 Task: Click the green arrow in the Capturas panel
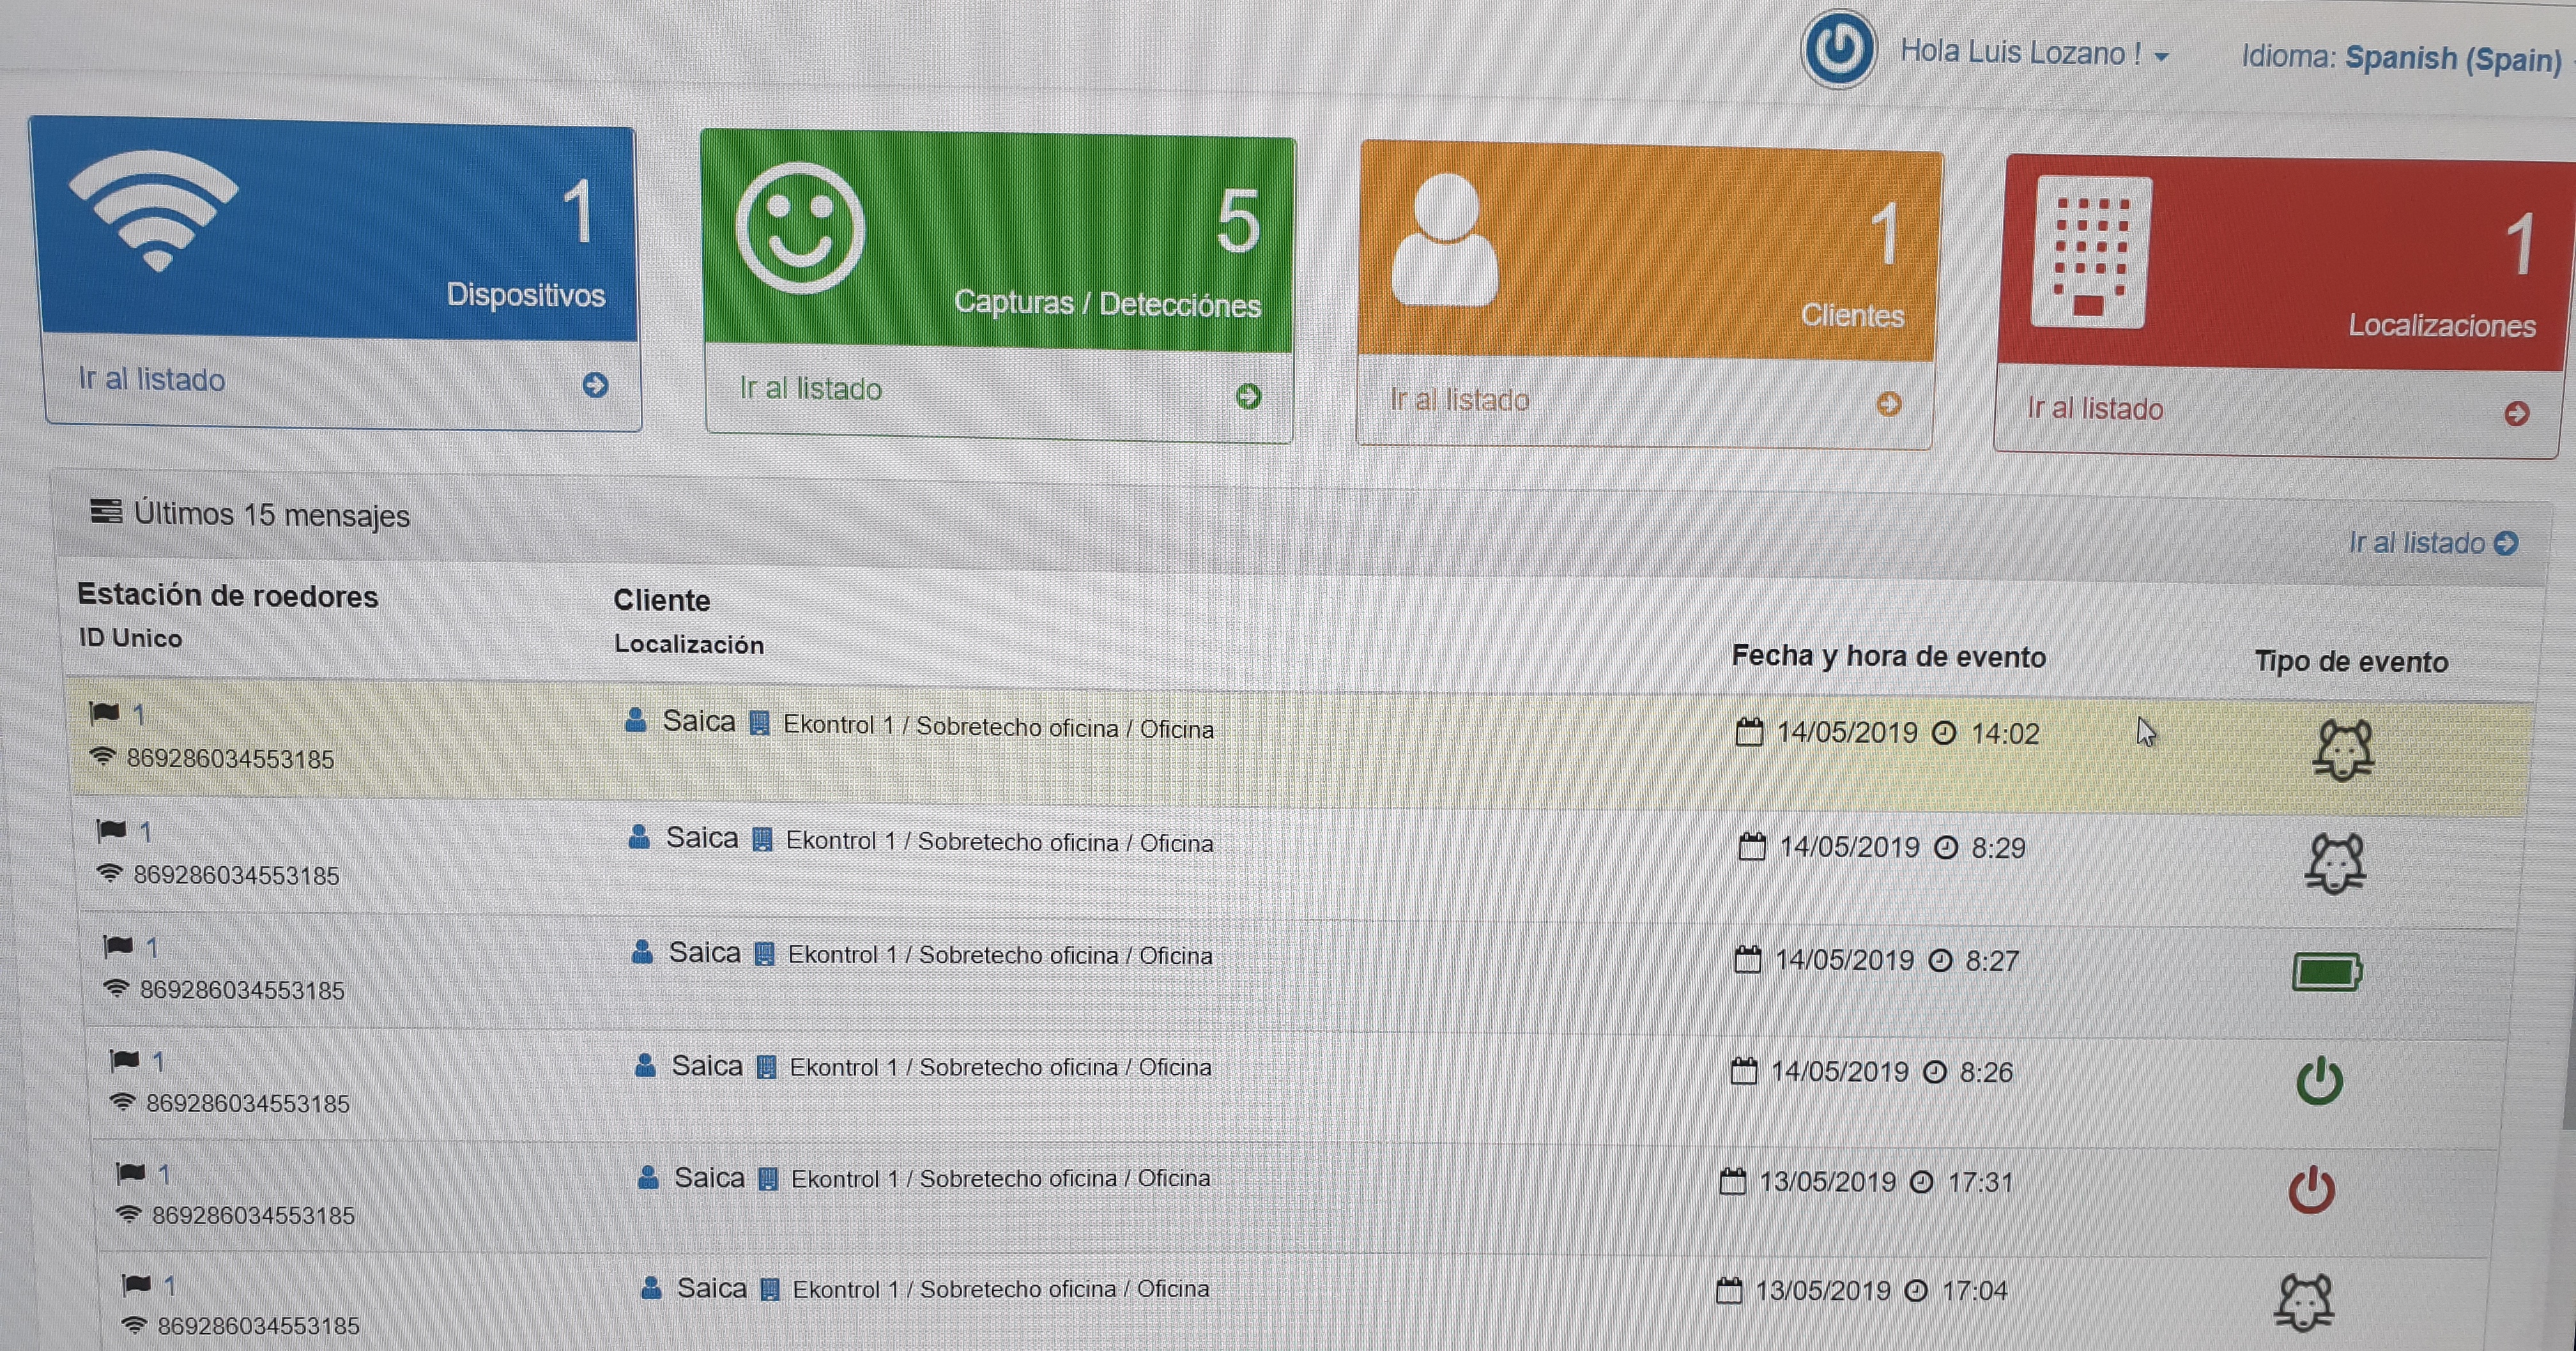point(1248,397)
